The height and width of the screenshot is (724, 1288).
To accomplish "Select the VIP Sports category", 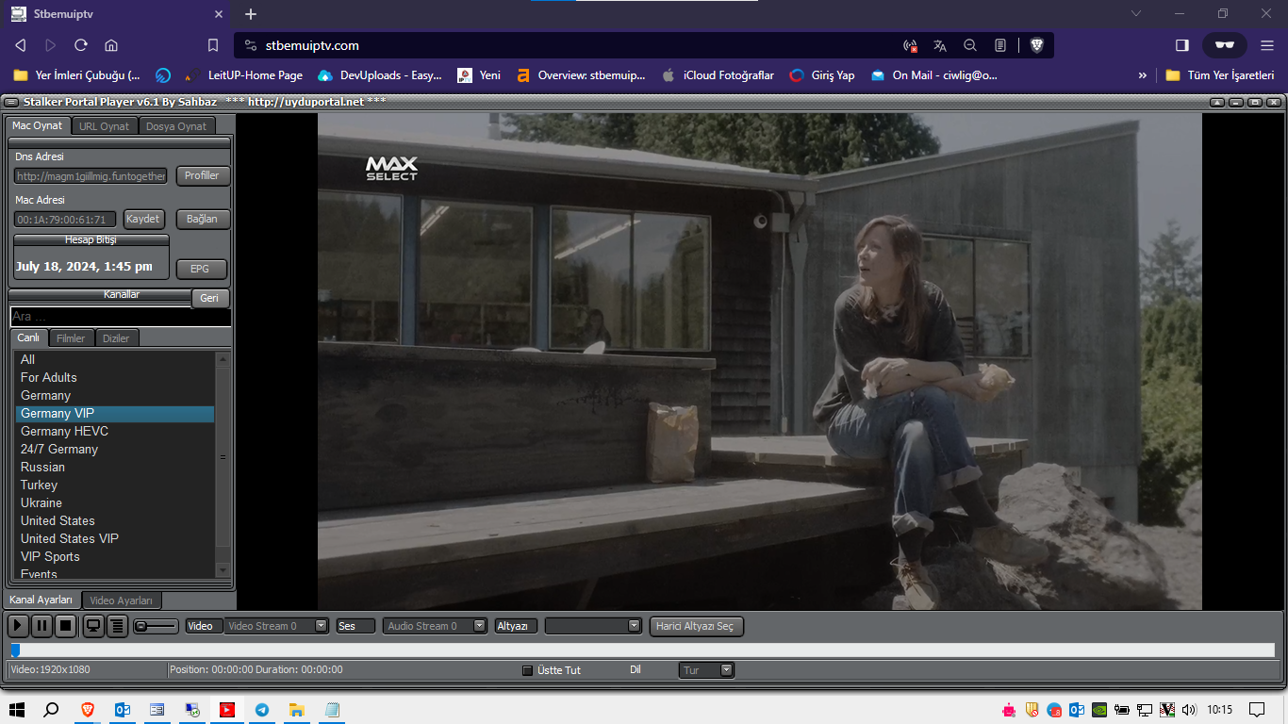I will click(x=114, y=556).
